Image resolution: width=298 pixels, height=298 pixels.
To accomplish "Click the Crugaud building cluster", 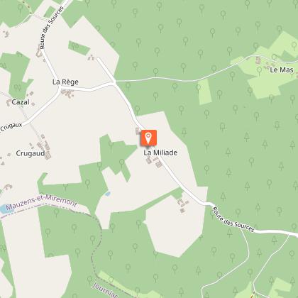I will click(44, 147).
